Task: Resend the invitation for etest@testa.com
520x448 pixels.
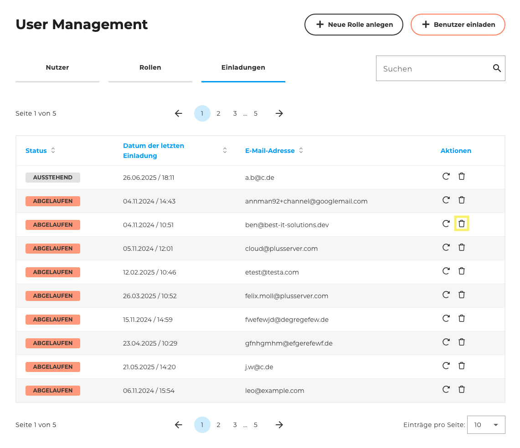Action: click(x=446, y=271)
